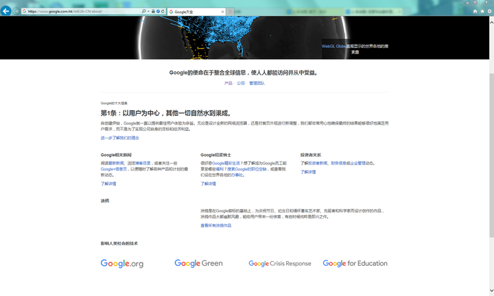
Task: Open the Google+信息页 link
Action: 114,169
